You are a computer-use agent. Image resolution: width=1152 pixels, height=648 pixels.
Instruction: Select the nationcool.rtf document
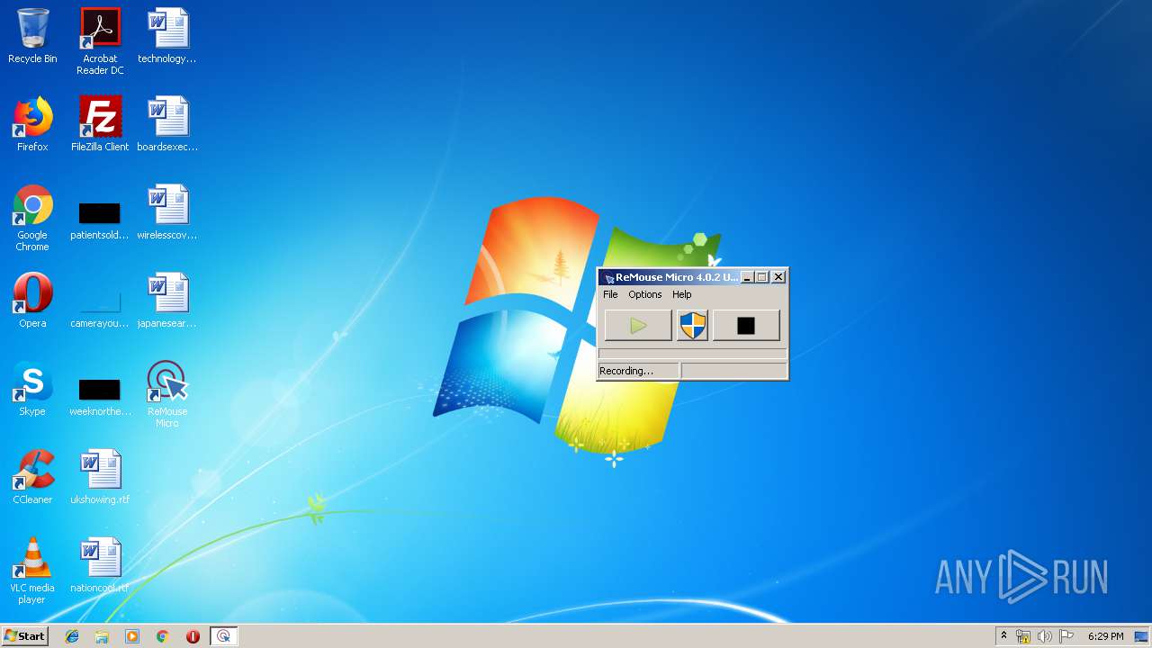100,565
